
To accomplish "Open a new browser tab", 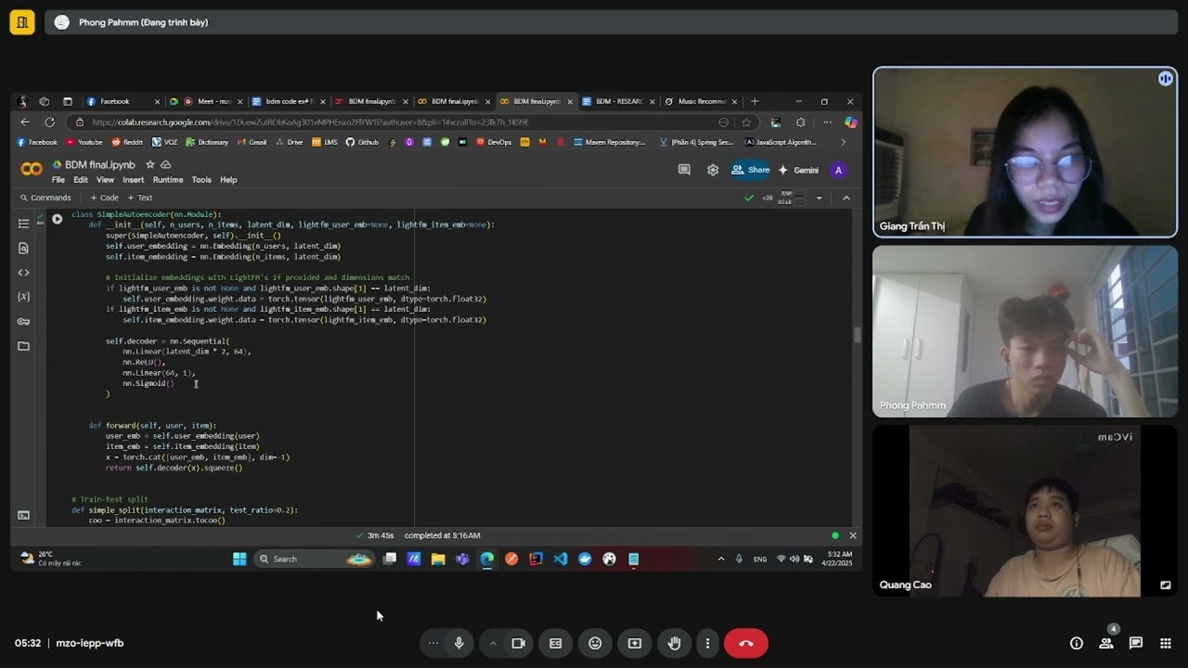I will [x=755, y=101].
